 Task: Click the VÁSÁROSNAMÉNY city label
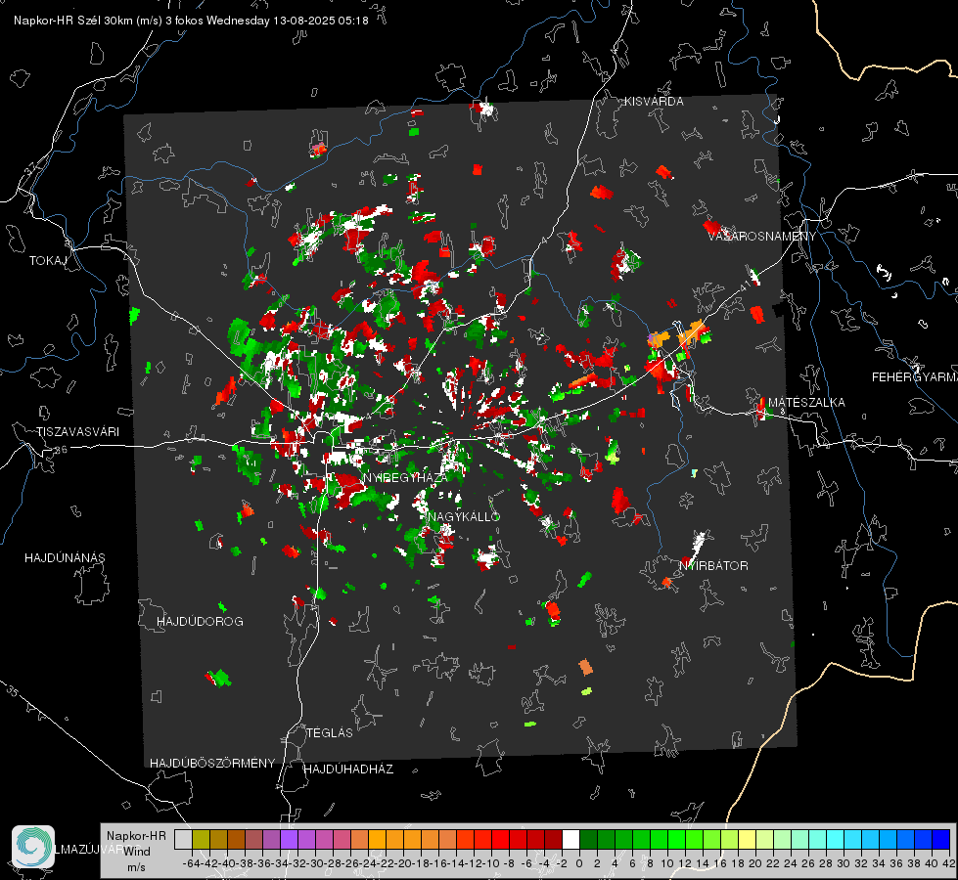click(x=762, y=237)
